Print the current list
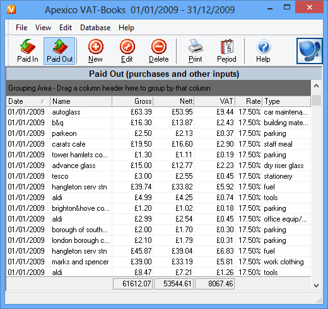The height and width of the screenshot is (309, 328). point(196,51)
